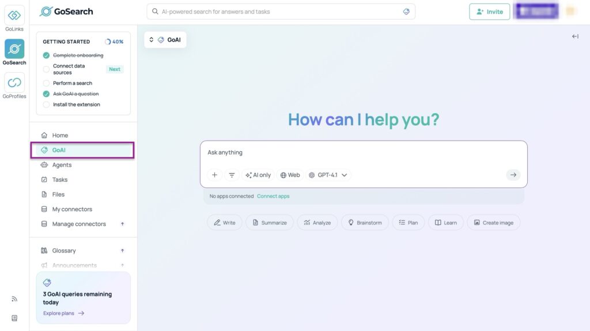Click the GoSearch logo in header
This screenshot has height=331, width=590.
(x=66, y=12)
